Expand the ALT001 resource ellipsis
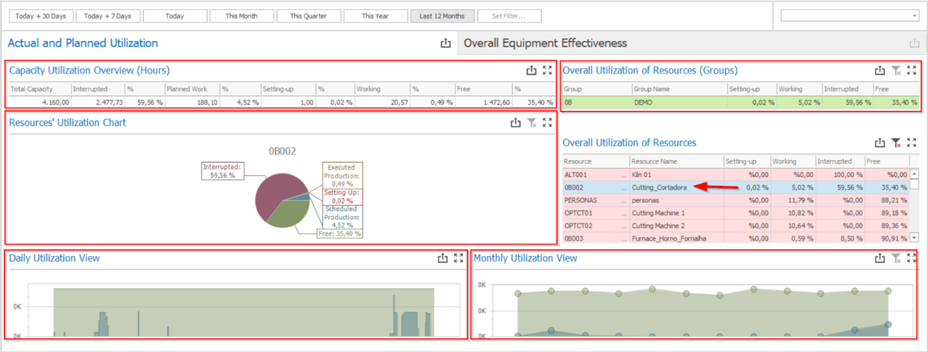 [x=624, y=174]
